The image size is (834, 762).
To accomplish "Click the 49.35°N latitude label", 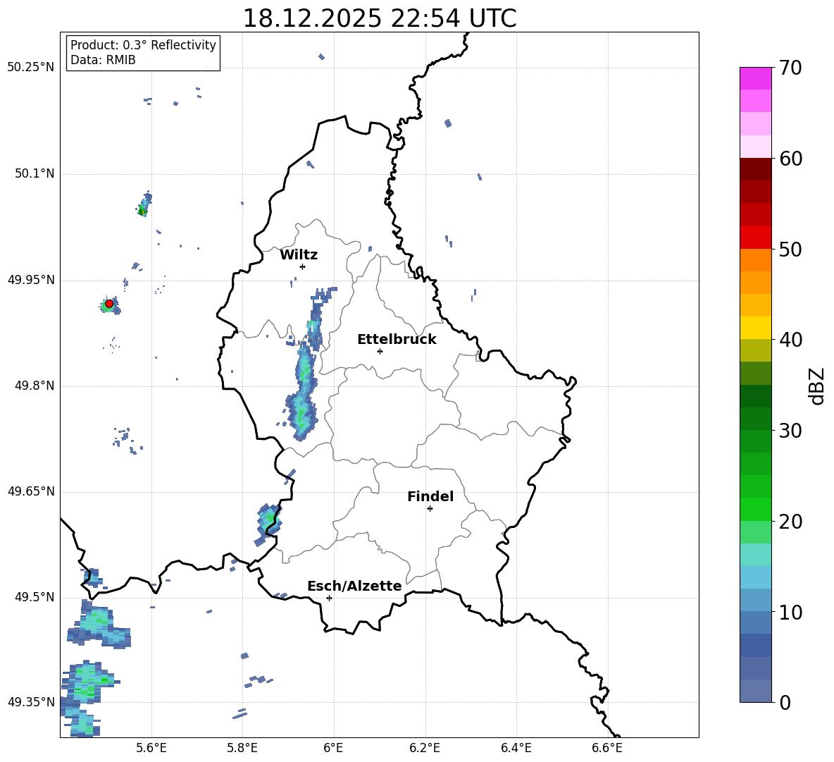I will pyautogui.click(x=31, y=702).
